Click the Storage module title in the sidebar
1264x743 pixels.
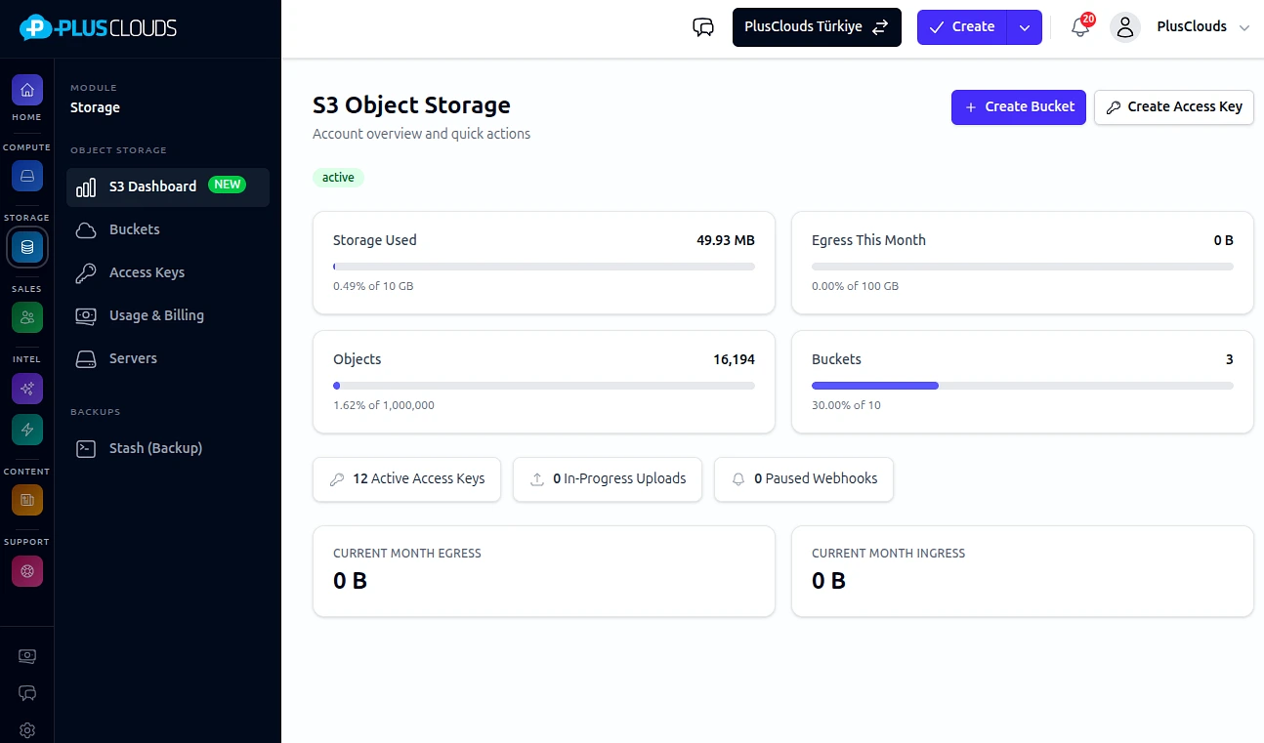95,107
